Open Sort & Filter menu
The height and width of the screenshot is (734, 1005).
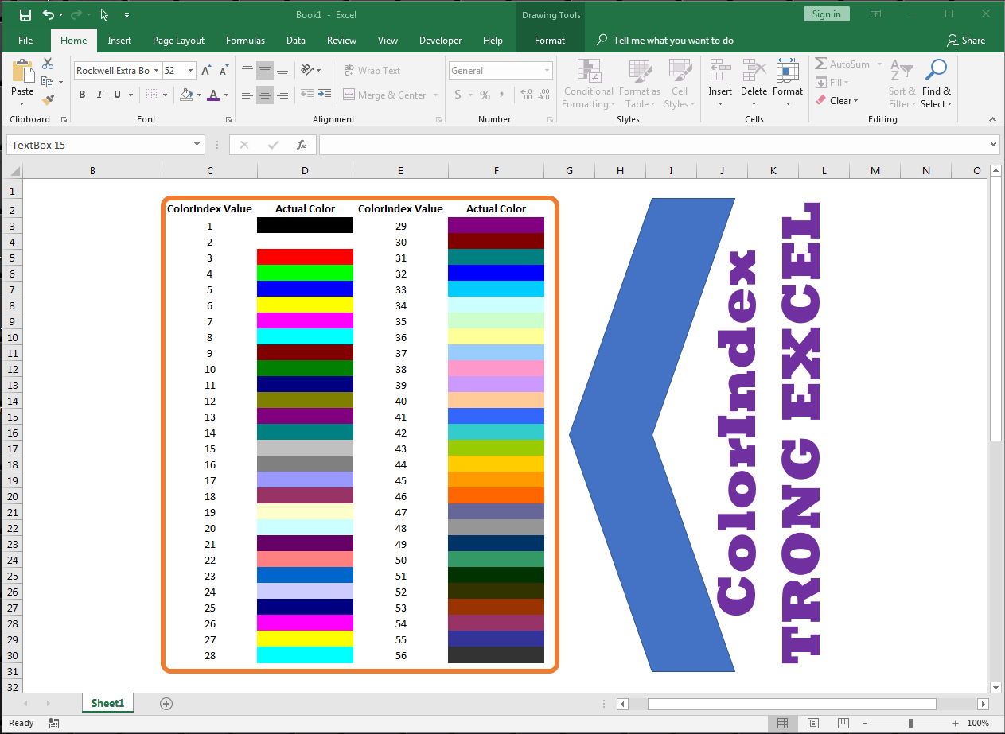pyautogui.click(x=902, y=83)
